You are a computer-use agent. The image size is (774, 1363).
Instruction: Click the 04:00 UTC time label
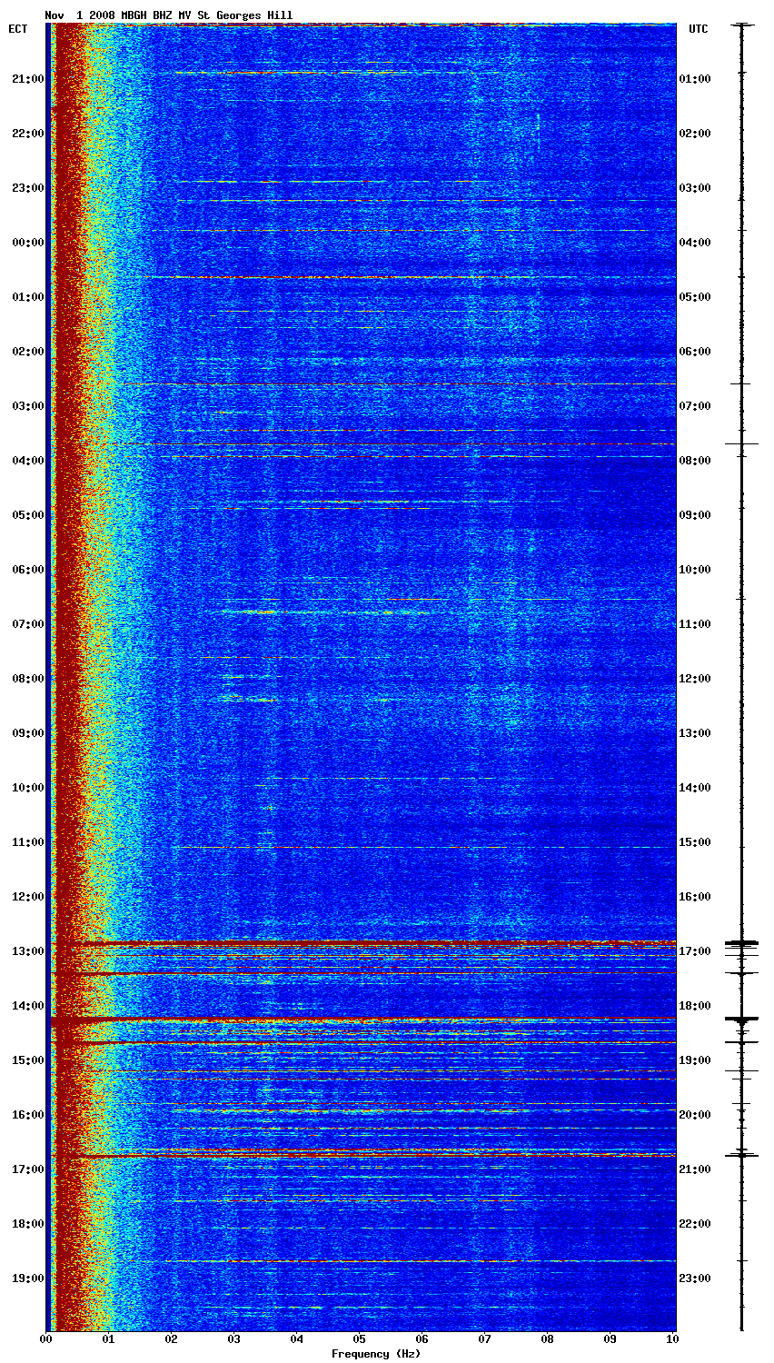tap(695, 243)
